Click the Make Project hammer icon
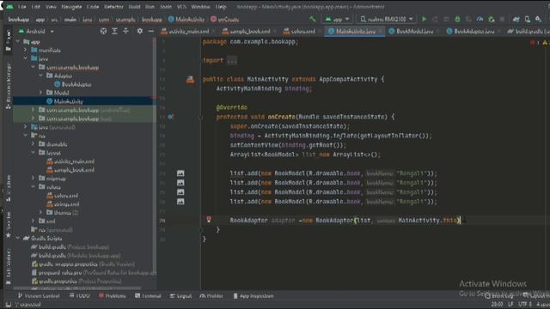Viewport: 550px width, 309px height. 312,19
